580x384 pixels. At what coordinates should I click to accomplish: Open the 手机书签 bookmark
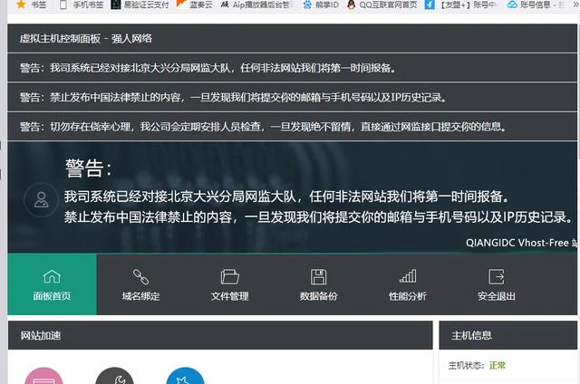(x=82, y=5)
